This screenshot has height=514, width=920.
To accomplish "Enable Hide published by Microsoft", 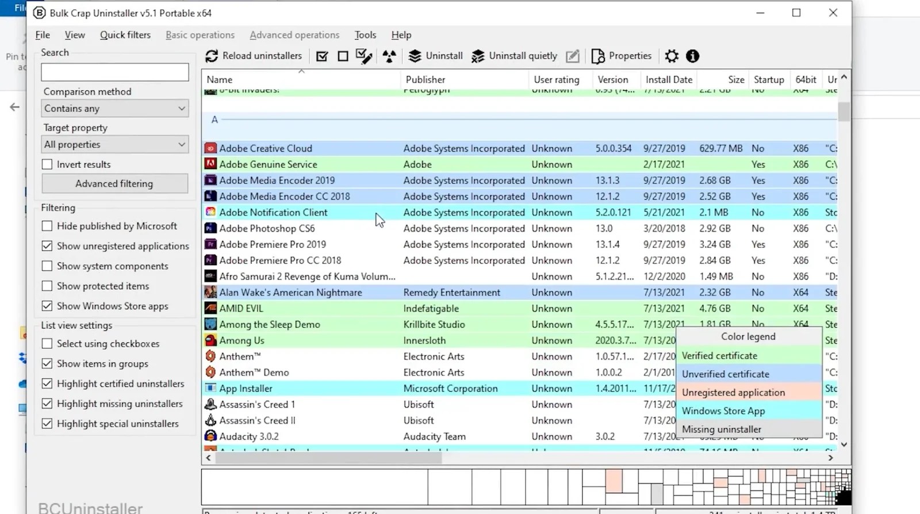I will (47, 226).
